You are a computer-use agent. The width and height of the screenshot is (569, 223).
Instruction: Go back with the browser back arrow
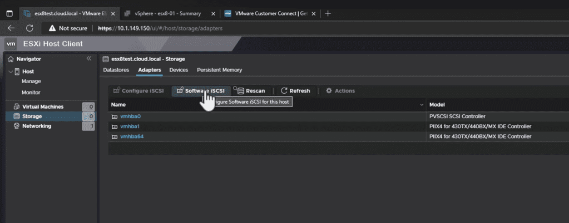(x=11, y=28)
